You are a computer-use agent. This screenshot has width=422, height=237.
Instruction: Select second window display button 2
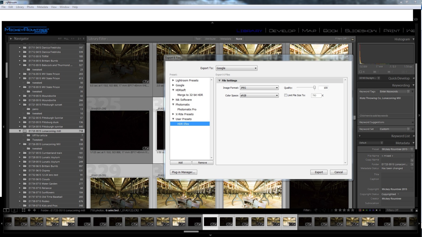pos(14,210)
